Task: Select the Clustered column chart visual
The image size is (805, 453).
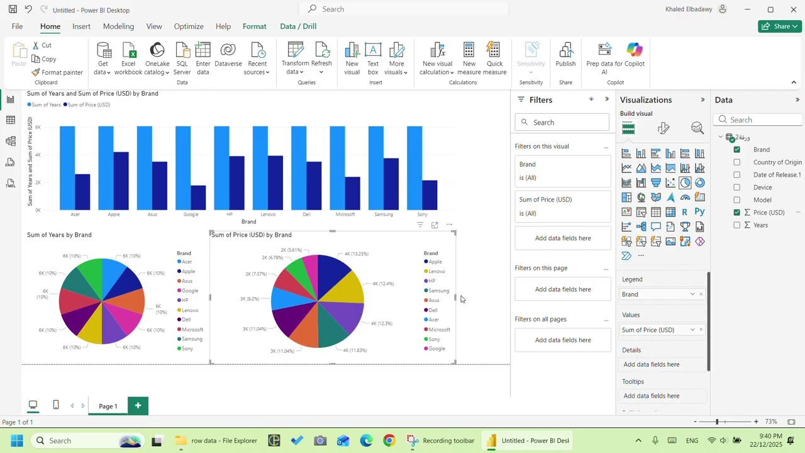Action: point(670,154)
